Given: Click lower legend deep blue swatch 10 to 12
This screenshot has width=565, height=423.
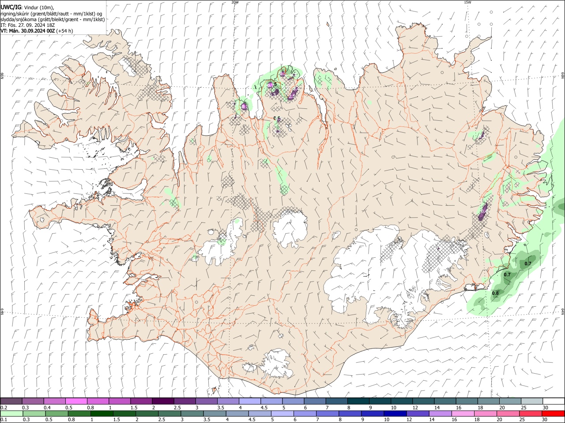Looking at the screenshot, I should pos(395,413).
